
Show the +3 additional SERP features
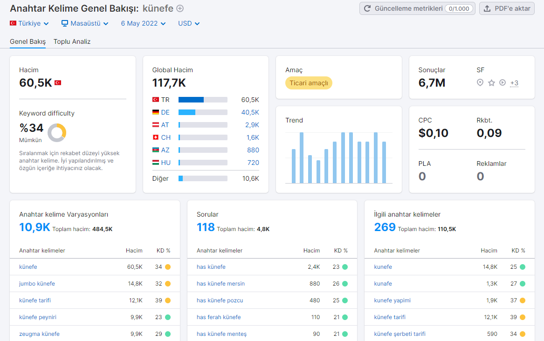(514, 83)
